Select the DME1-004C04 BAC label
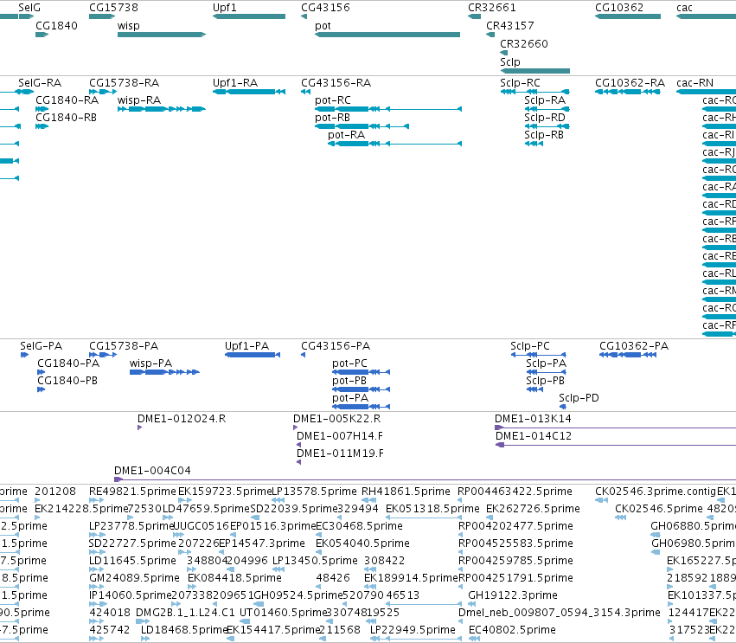 click(x=152, y=471)
